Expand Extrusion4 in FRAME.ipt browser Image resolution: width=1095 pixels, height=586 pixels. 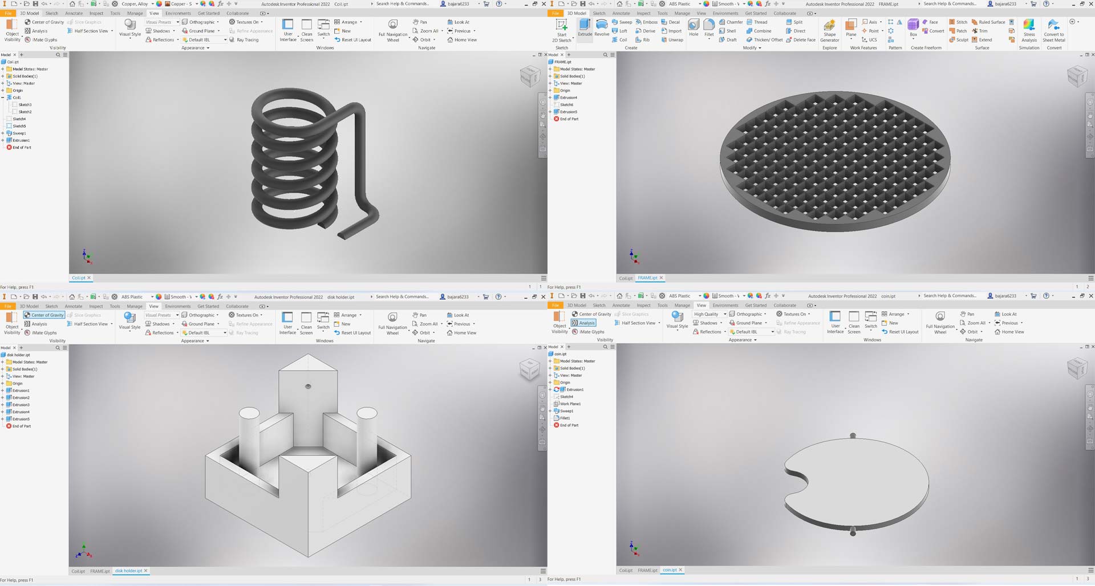click(x=550, y=97)
